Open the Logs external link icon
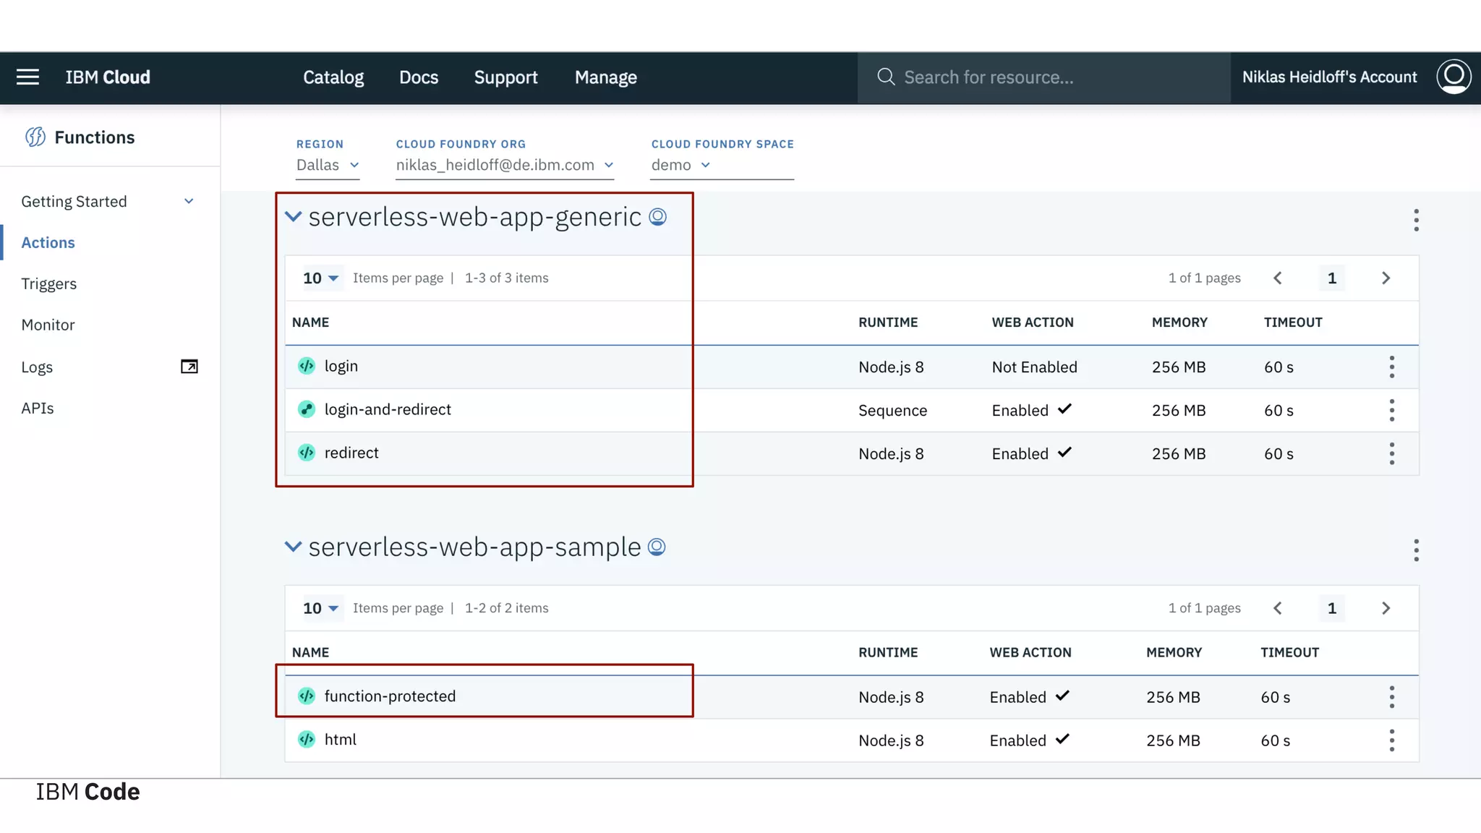 189,367
